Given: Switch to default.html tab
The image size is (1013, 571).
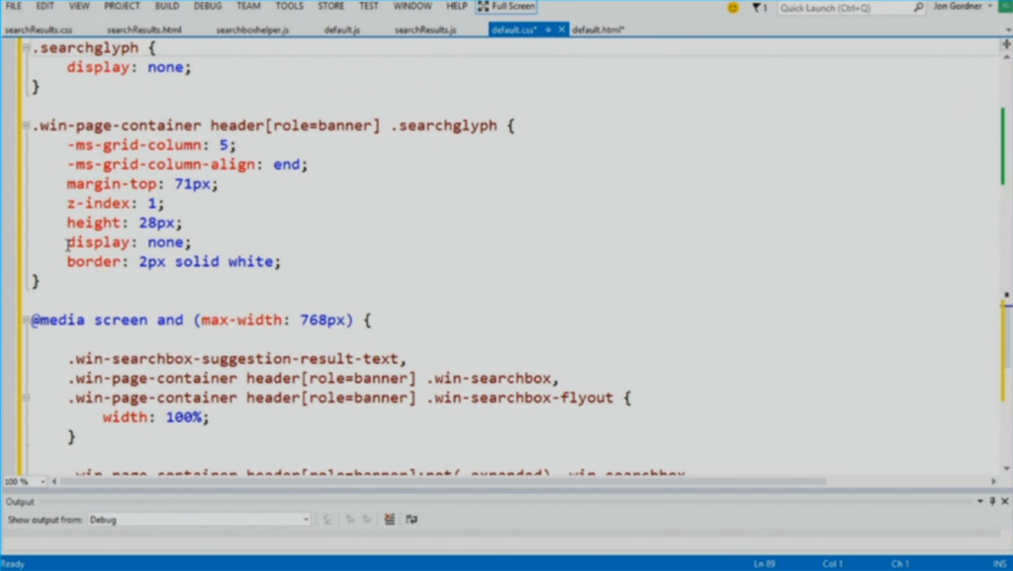Looking at the screenshot, I should (x=599, y=30).
